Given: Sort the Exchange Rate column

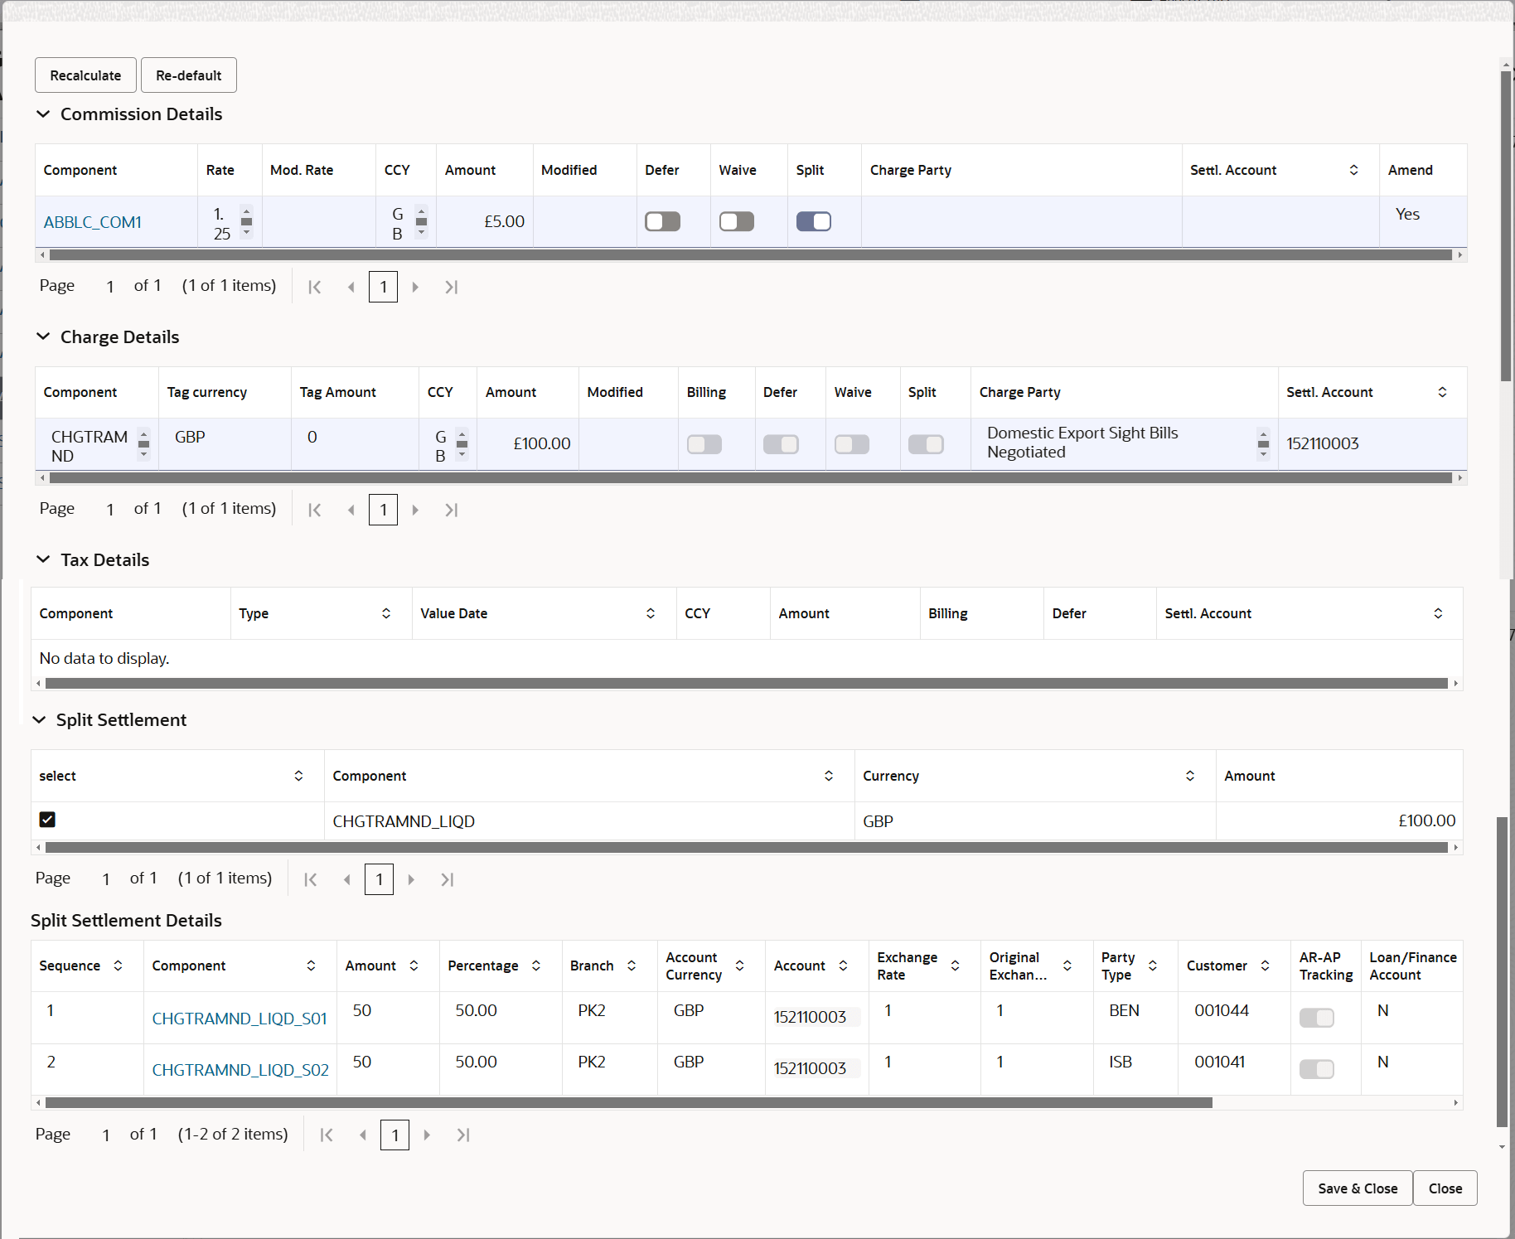Looking at the screenshot, I should pos(954,966).
